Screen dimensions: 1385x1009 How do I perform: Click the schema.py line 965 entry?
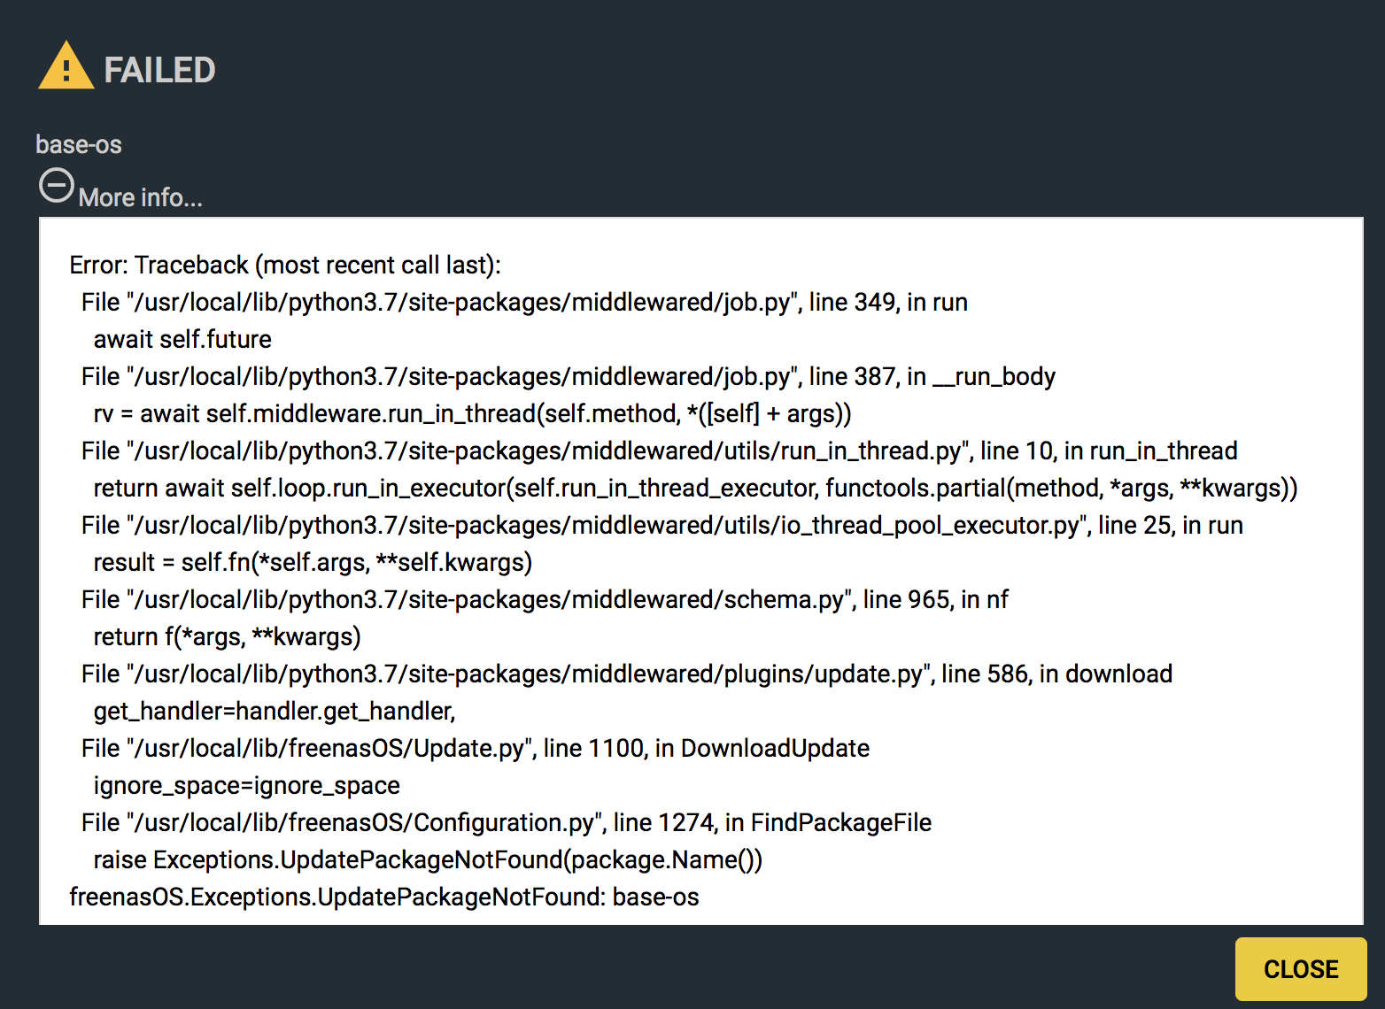(545, 600)
